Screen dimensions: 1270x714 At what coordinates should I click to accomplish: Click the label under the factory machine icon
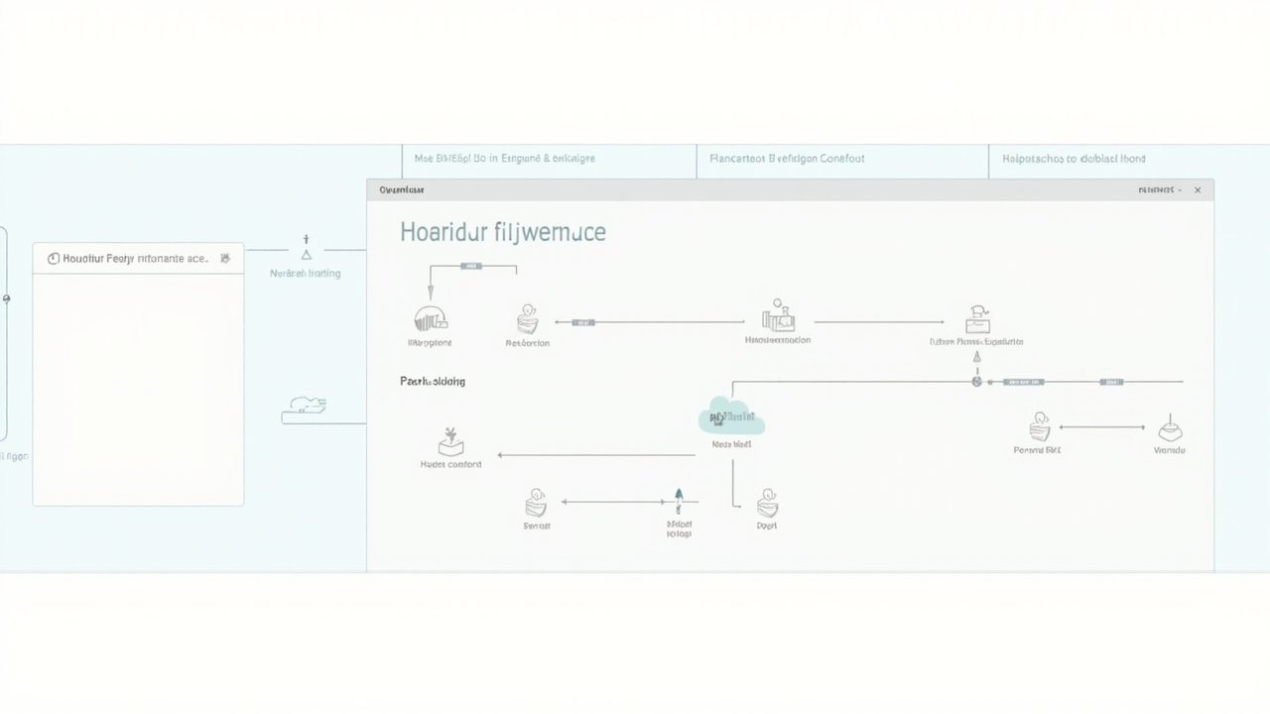point(778,340)
